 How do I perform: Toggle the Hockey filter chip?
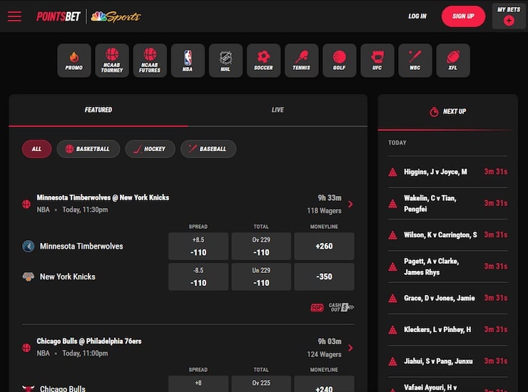150,149
